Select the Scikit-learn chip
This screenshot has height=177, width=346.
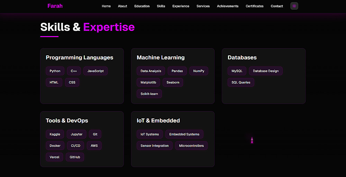coord(149,94)
